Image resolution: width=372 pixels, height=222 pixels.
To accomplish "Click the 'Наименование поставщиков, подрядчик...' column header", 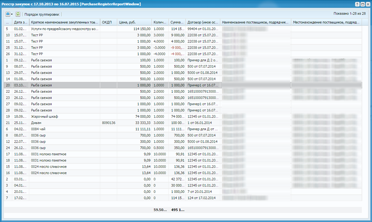I will [x=255, y=22].
